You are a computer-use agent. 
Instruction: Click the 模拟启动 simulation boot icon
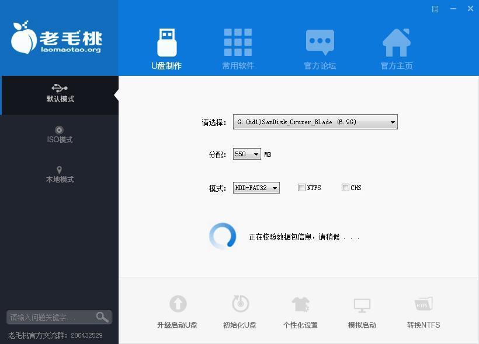362,303
